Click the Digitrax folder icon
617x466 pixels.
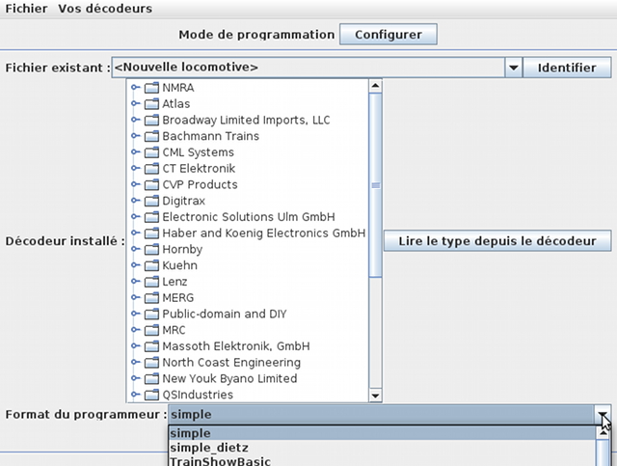click(x=151, y=201)
